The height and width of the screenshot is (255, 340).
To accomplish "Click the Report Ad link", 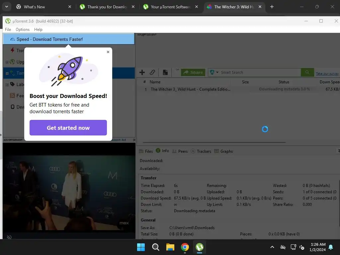I will (x=119, y=140).
